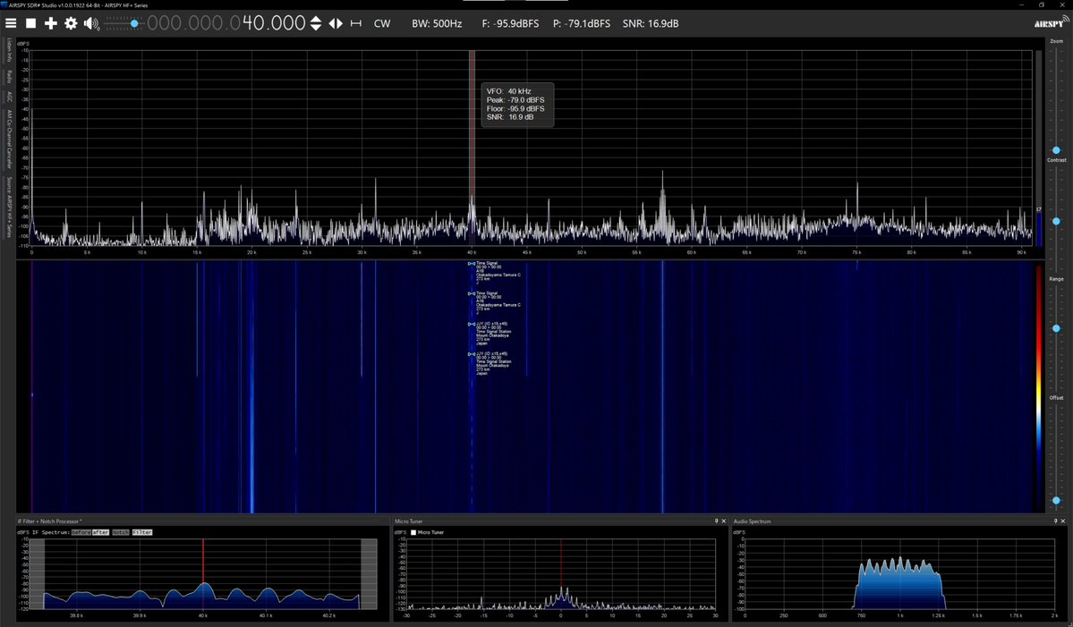Click the AIRSPY logo
This screenshot has width=1073, height=627.
click(x=1052, y=21)
